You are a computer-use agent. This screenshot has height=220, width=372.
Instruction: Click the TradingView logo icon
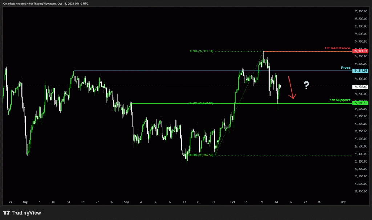(7, 213)
